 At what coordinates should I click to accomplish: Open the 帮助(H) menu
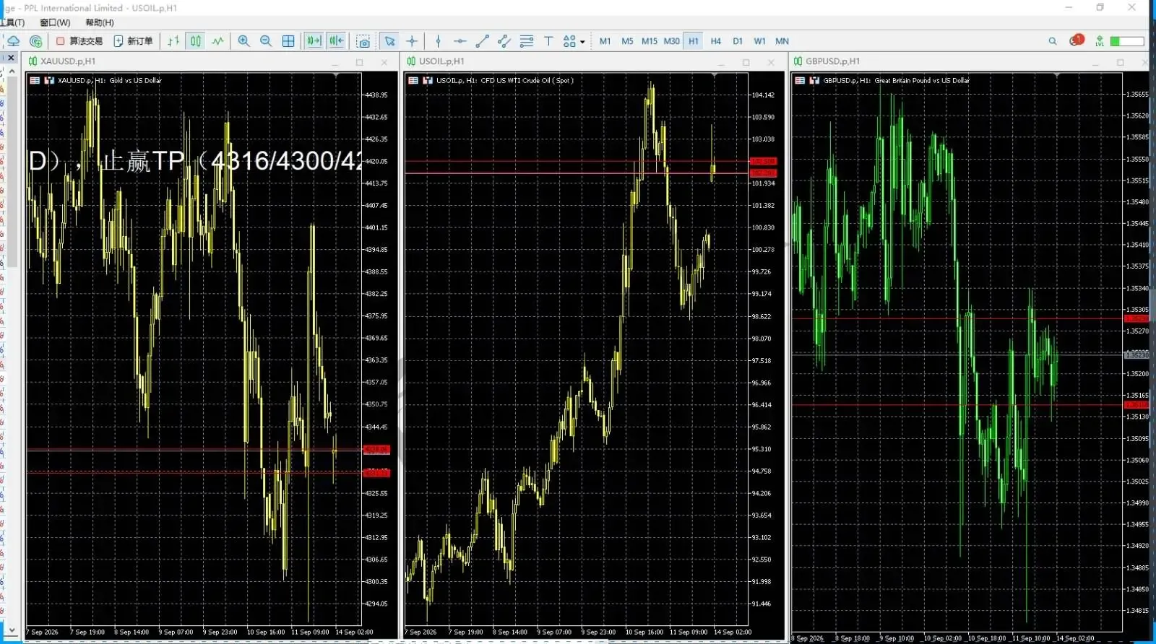tap(100, 22)
